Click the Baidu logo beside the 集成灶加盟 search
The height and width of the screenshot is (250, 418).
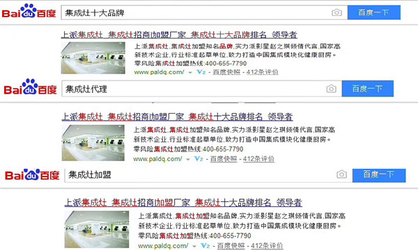click(x=32, y=174)
